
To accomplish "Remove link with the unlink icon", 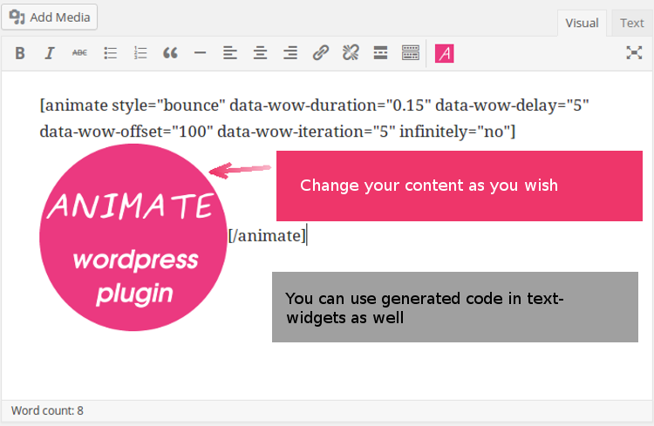I will (x=351, y=53).
